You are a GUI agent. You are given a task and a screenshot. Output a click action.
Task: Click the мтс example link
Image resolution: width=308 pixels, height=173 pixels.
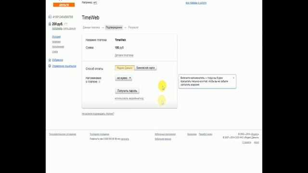tap(95, 2)
